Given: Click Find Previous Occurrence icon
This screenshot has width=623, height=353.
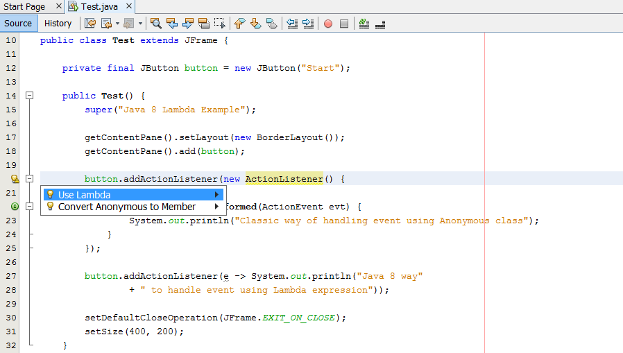Looking at the screenshot, I should coord(171,24).
